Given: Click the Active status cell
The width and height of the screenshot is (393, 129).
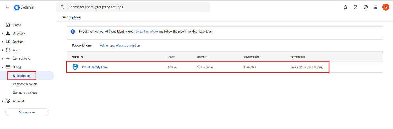Looking at the screenshot, I should pyautogui.click(x=172, y=67).
